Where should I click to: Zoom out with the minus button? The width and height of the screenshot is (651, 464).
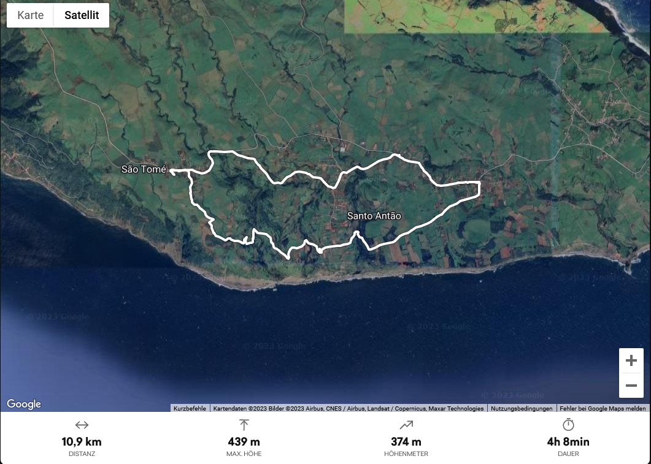pos(631,386)
